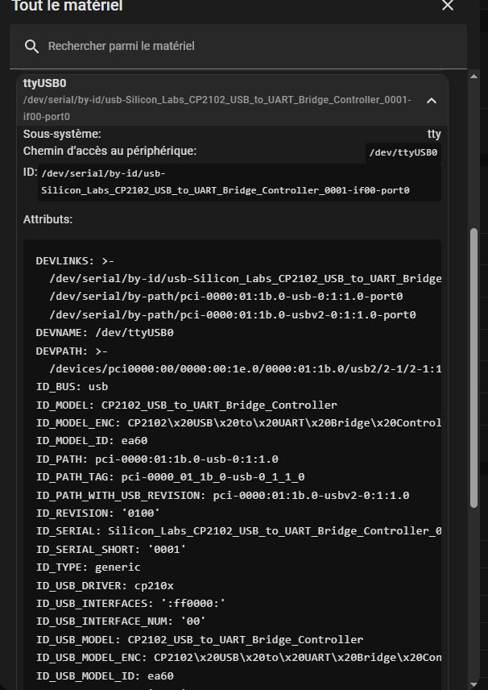This screenshot has height=690, width=488.
Task: Close the "Tout le matériel" dialog
Action: coord(448,6)
